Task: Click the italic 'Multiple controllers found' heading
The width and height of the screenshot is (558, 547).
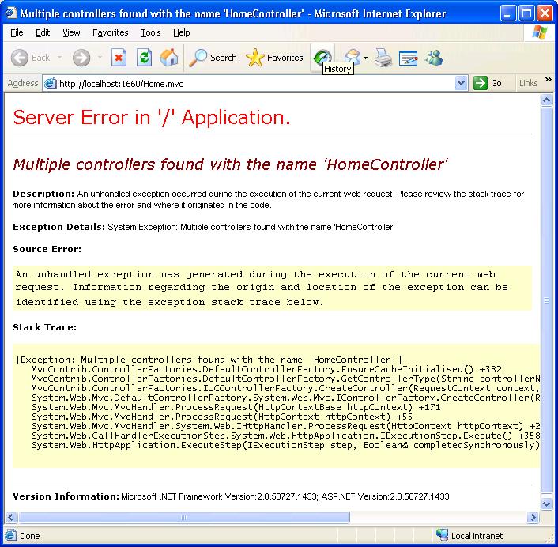Action: point(230,164)
